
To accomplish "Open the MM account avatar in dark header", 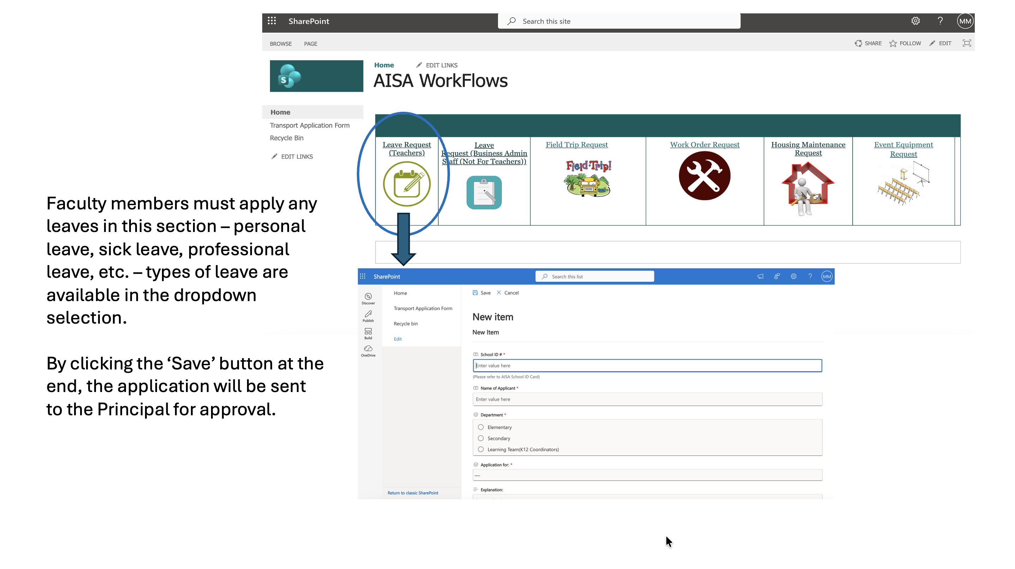I will [x=965, y=21].
